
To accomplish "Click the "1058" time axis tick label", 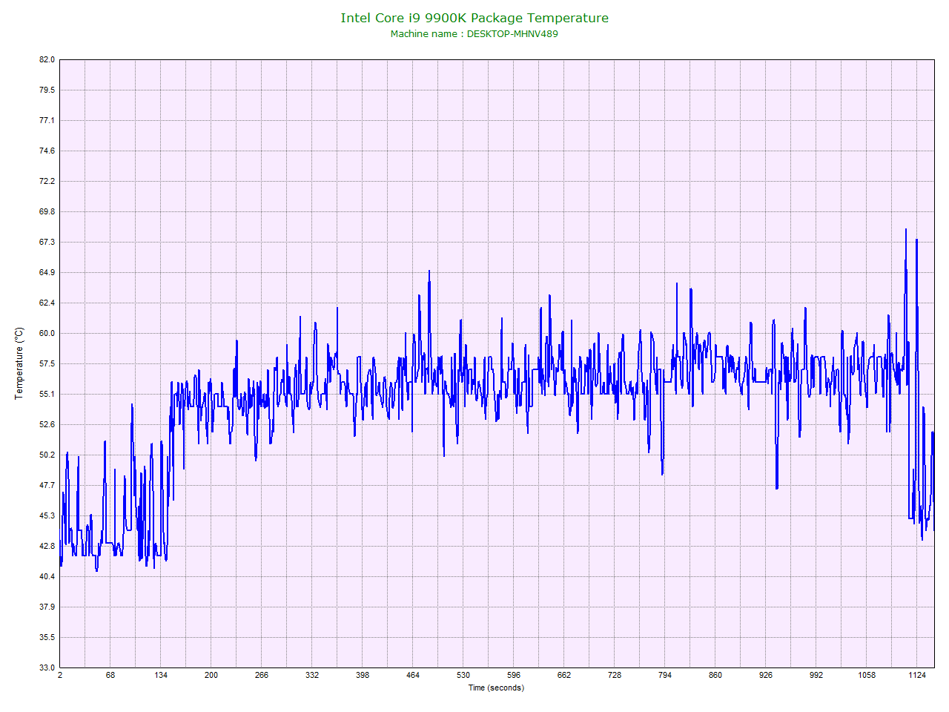I will [867, 675].
